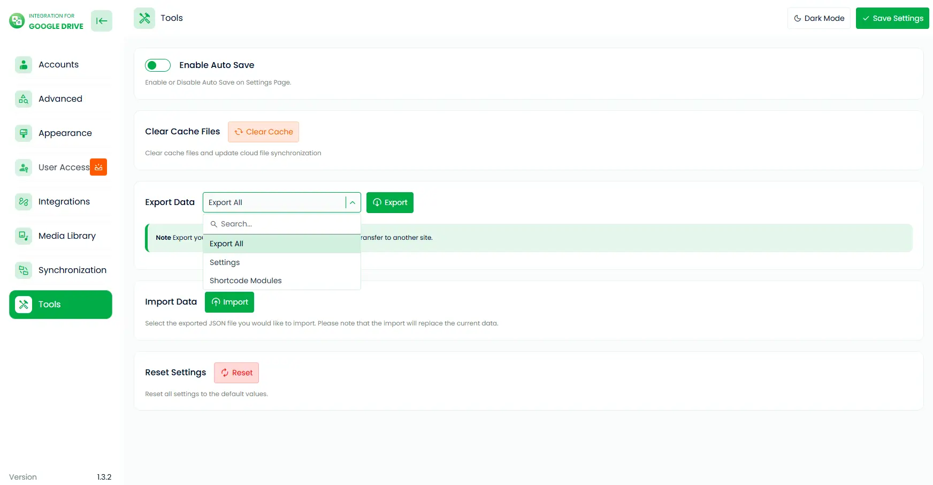This screenshot has width=933, height=485.
Task: Click the Appearance sidebar icon
Action: point(23,133)
